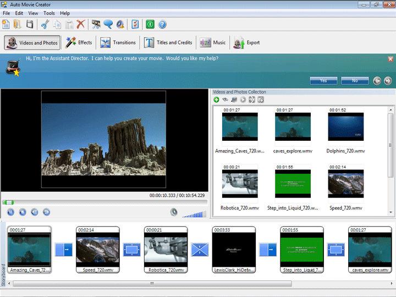Click collection panel scrollbar down arrow
This screenshot has width=396, height=297.
coord(391,212)
